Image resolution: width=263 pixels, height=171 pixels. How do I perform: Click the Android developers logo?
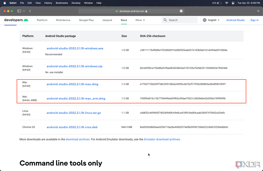tap(16, 20)
